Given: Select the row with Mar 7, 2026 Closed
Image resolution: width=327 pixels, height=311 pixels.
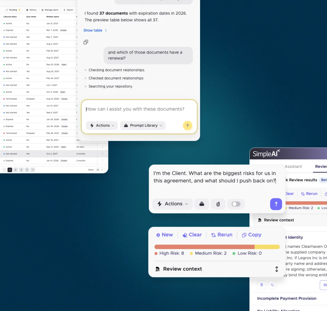Looking at the screenshot, I should click(39, 30).
